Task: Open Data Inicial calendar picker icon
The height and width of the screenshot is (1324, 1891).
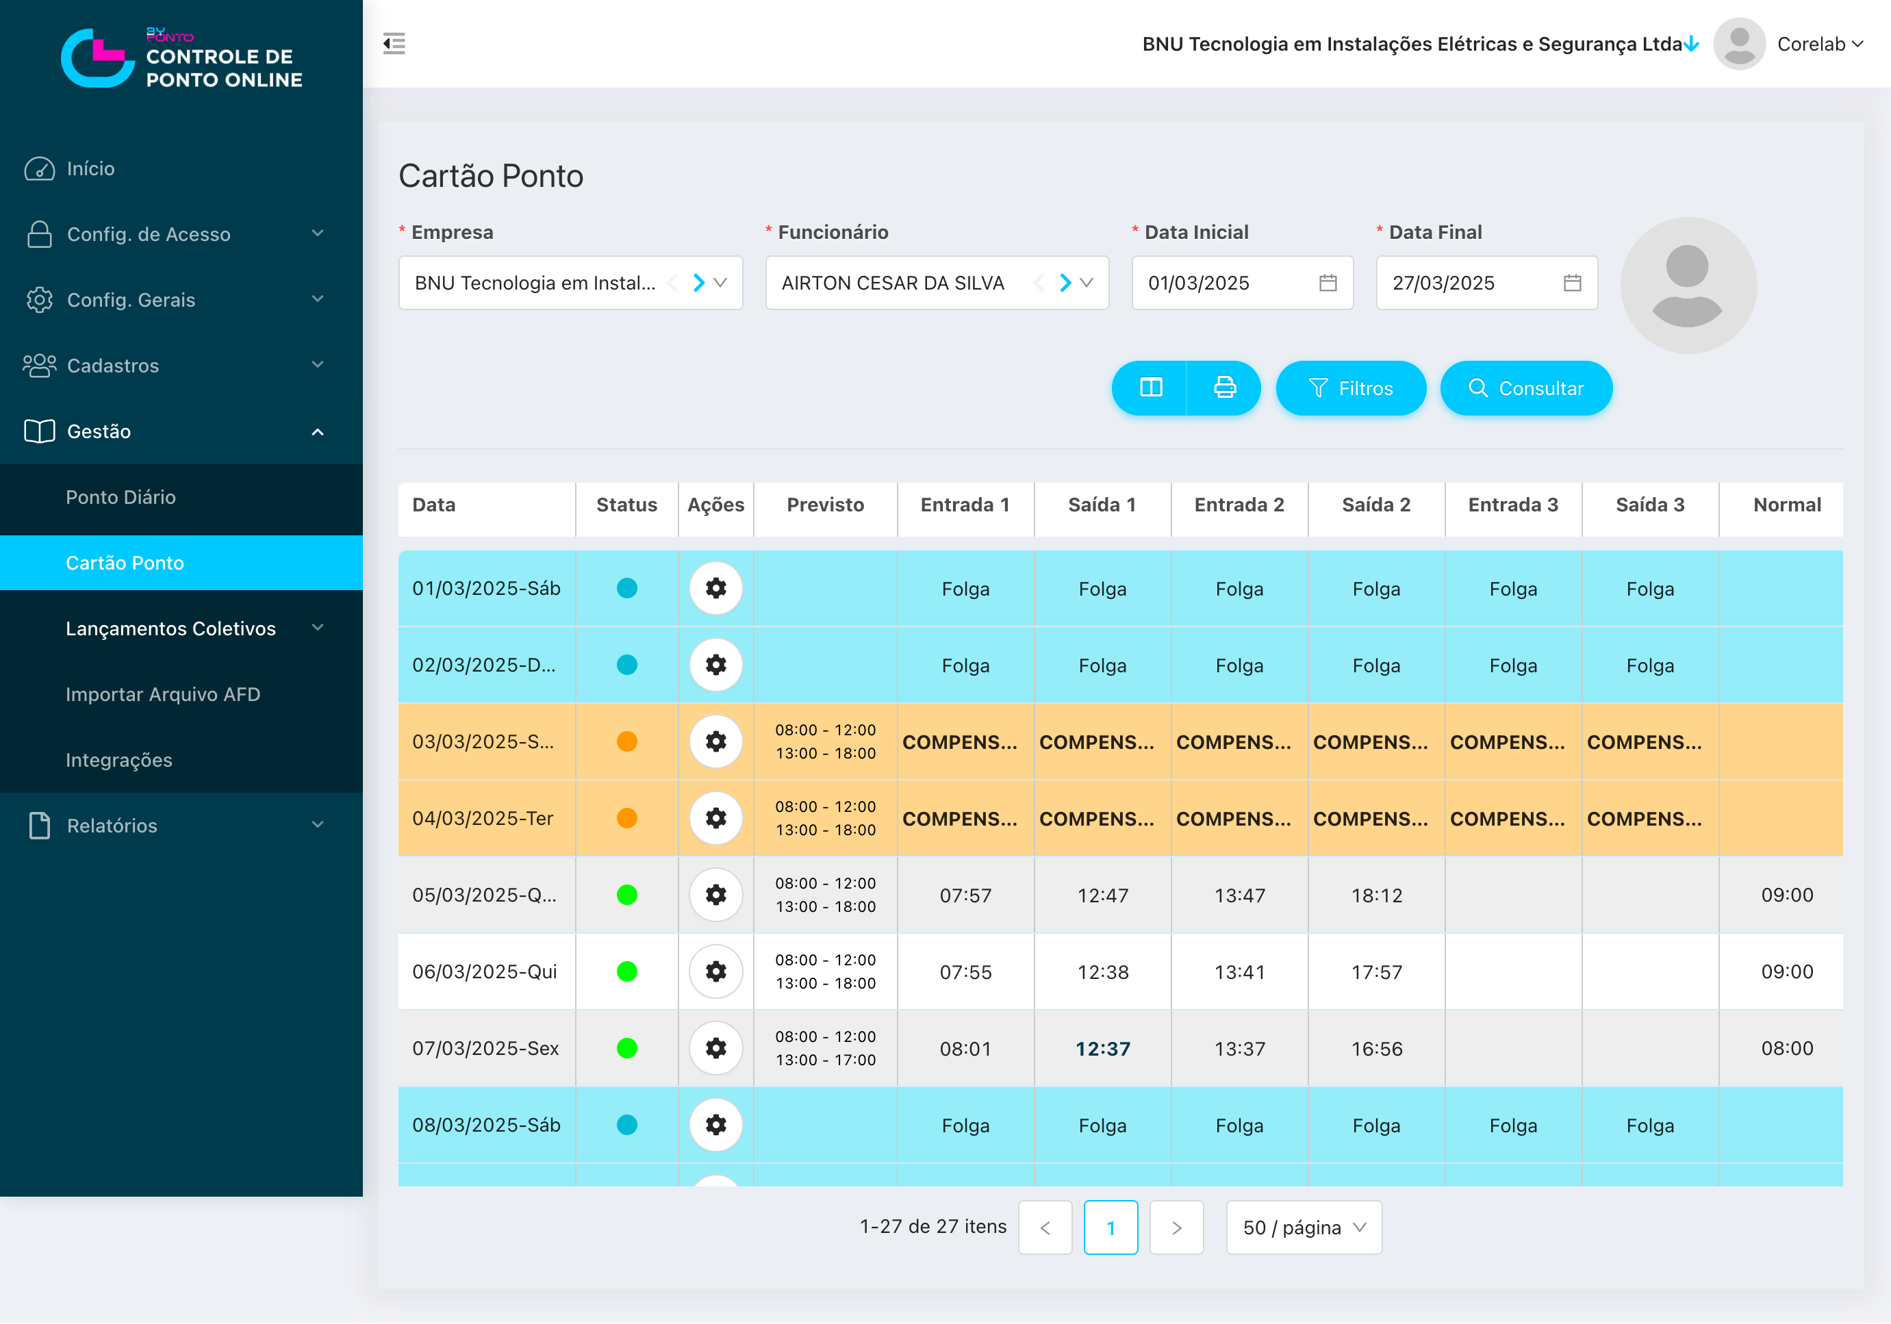Action: point(1328,283)
